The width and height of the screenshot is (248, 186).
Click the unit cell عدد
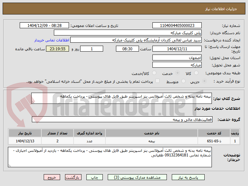coord(90,141)
